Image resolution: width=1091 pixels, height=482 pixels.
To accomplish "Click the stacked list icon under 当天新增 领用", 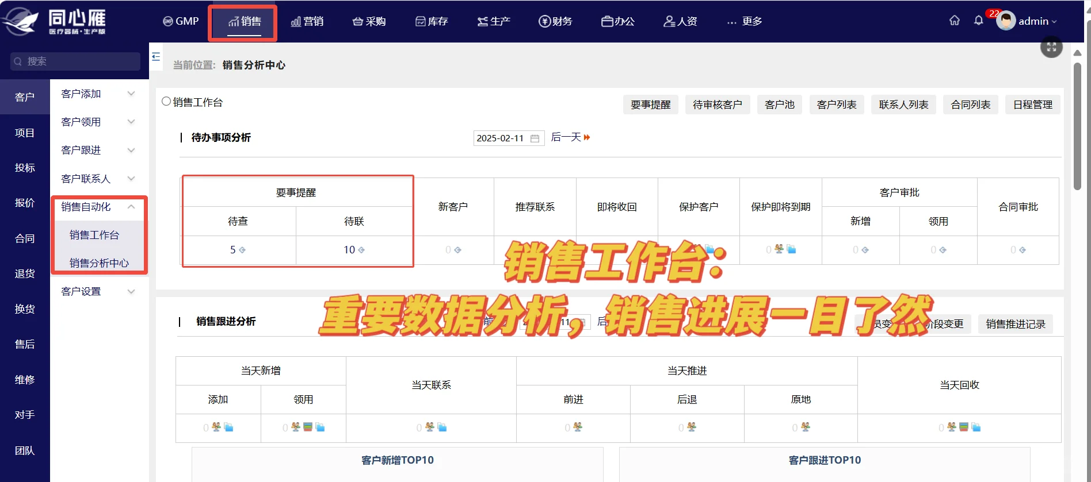I will [308, 427].
